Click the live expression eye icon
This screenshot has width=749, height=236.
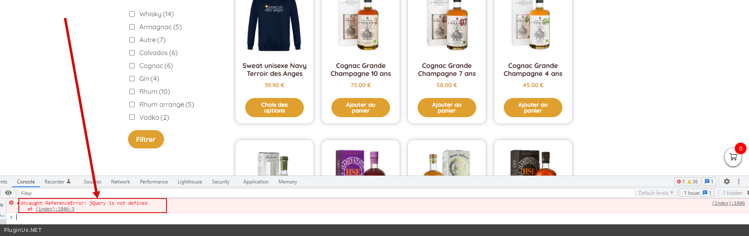[x=8, y=193]
